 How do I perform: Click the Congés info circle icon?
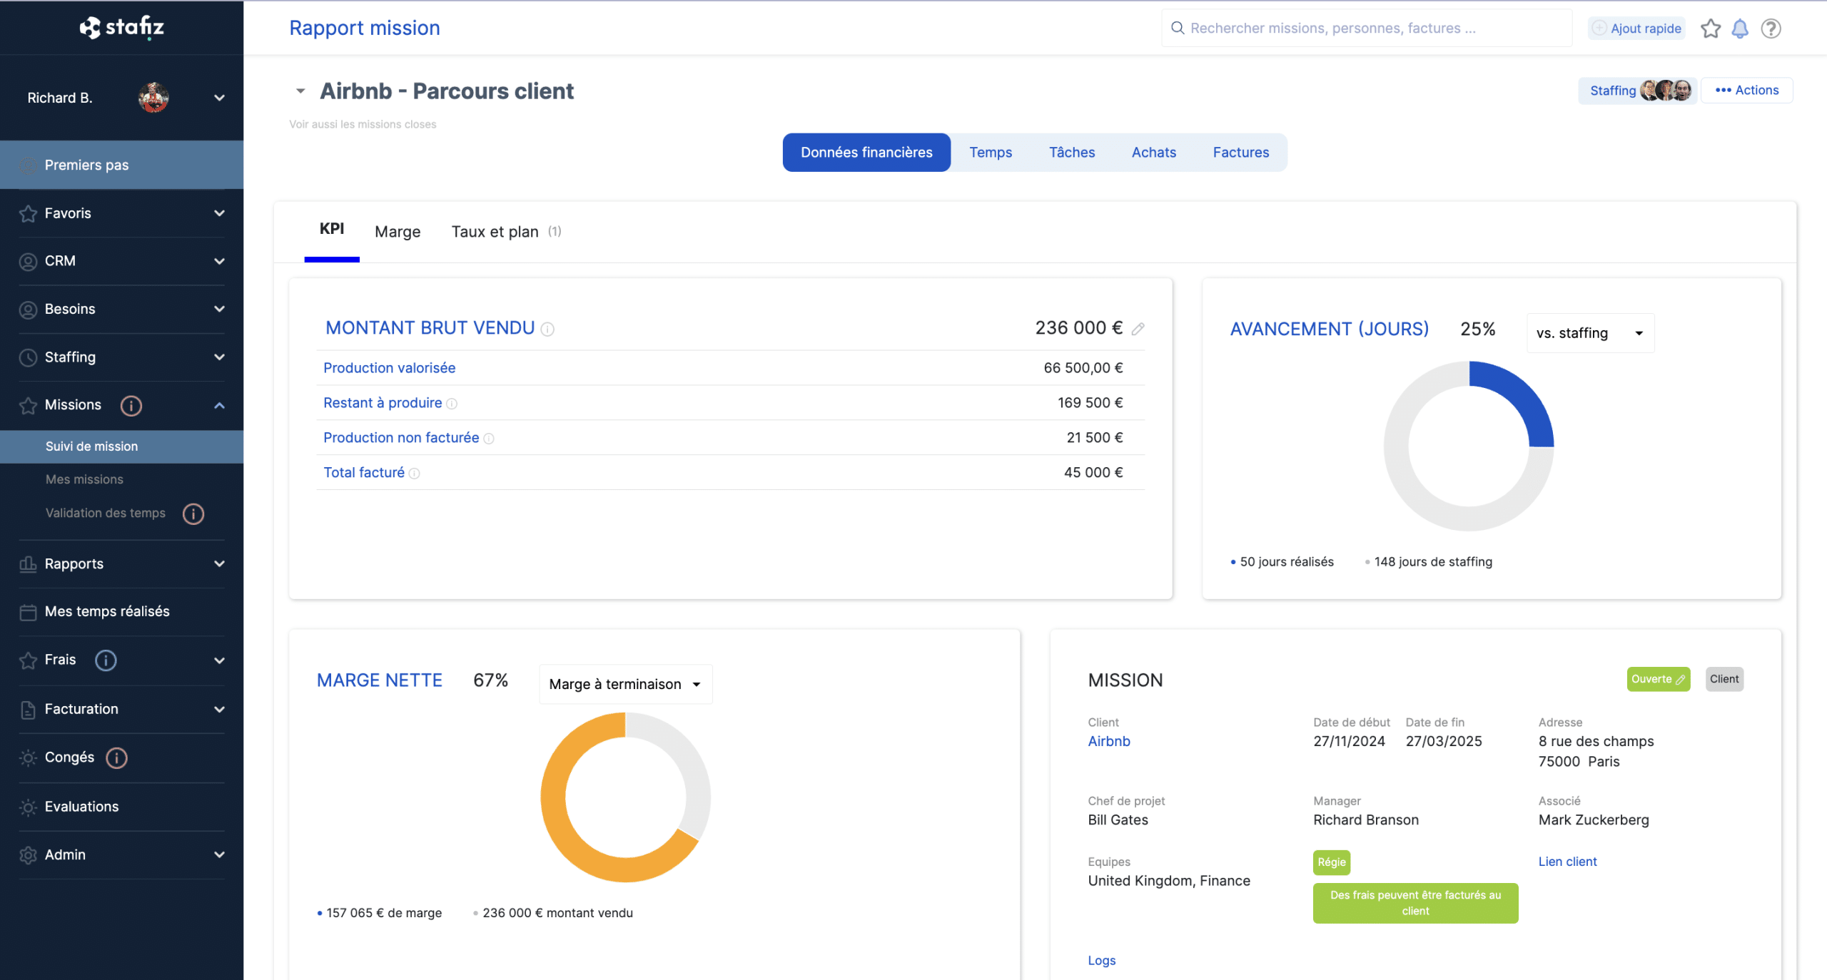117,757
